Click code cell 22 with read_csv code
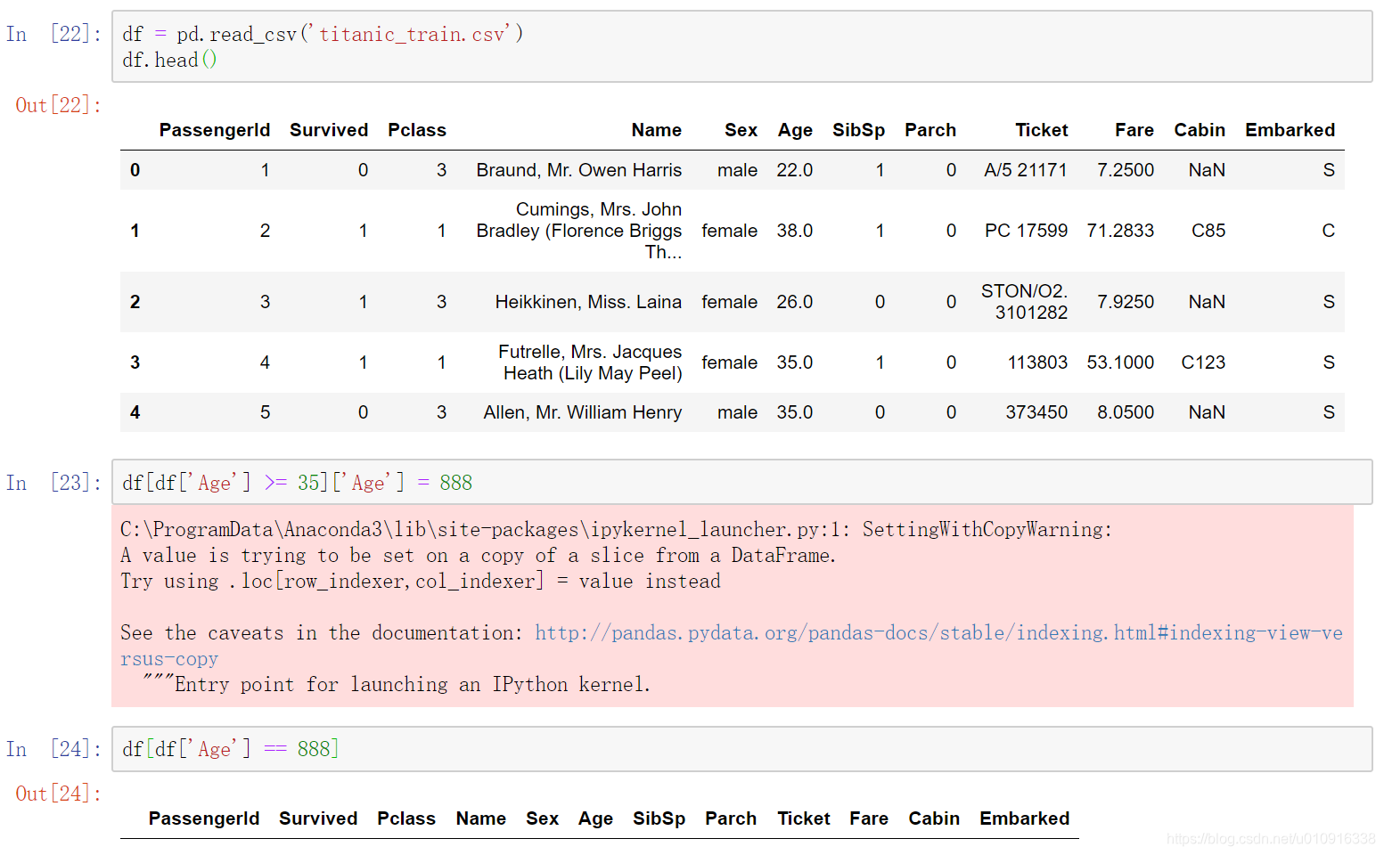Screen dimensions: 1384x855 pyautogui.click(x=741, y=46)
